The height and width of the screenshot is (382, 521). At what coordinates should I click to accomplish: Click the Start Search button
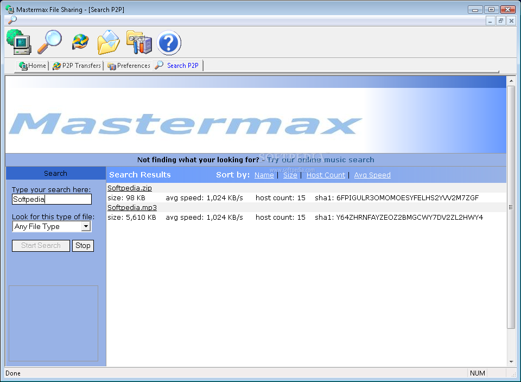click(41, 245)
